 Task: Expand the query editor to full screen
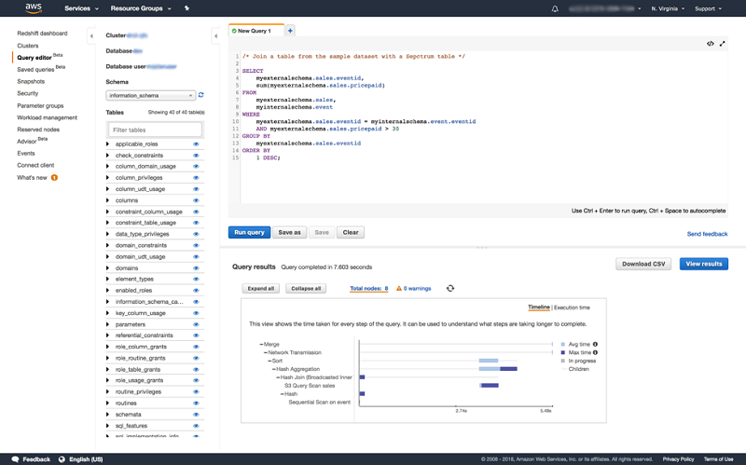click(x=722, y=44)
